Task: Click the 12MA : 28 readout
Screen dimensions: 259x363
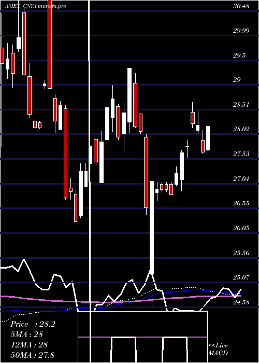Action: point(29,344)
